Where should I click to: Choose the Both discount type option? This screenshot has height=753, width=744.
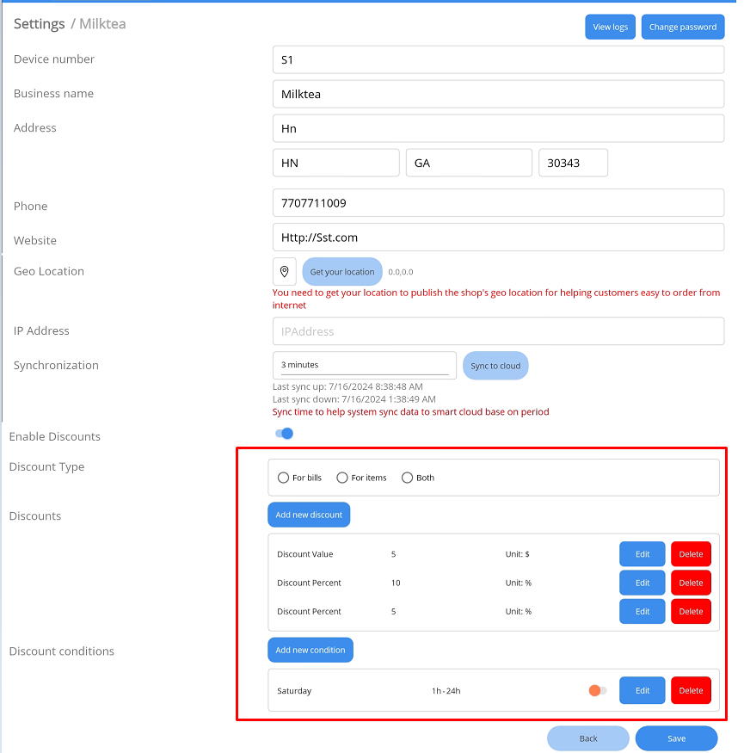tap(408, 478)
